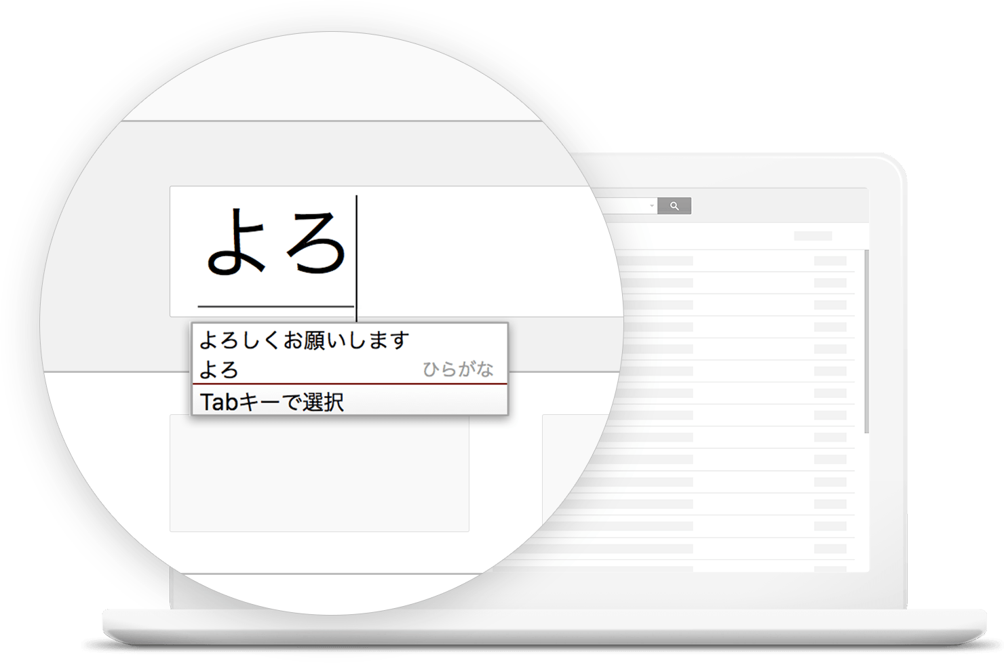Click the large gray box below the candidate popup

click(x=319, y=475)
